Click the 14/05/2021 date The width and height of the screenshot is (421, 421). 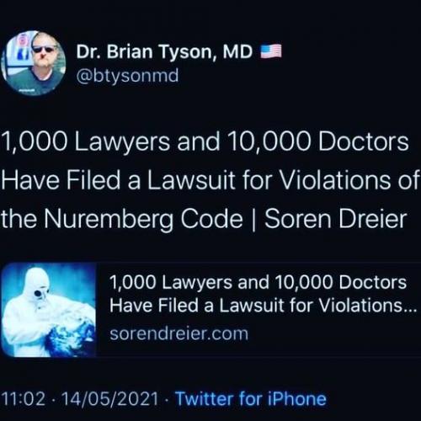tap(109, 398)
